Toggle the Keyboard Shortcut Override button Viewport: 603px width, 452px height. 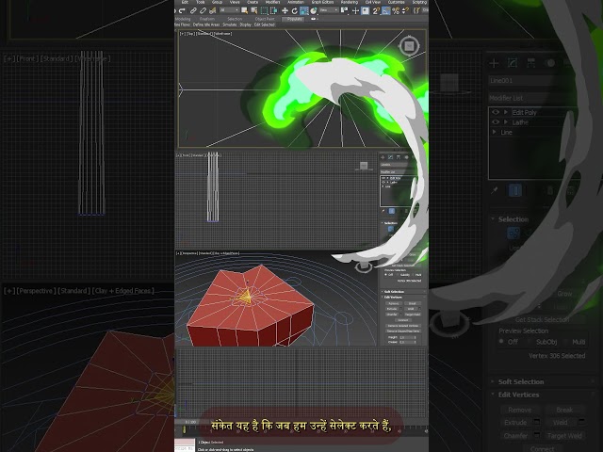click(x=366, y=10)
